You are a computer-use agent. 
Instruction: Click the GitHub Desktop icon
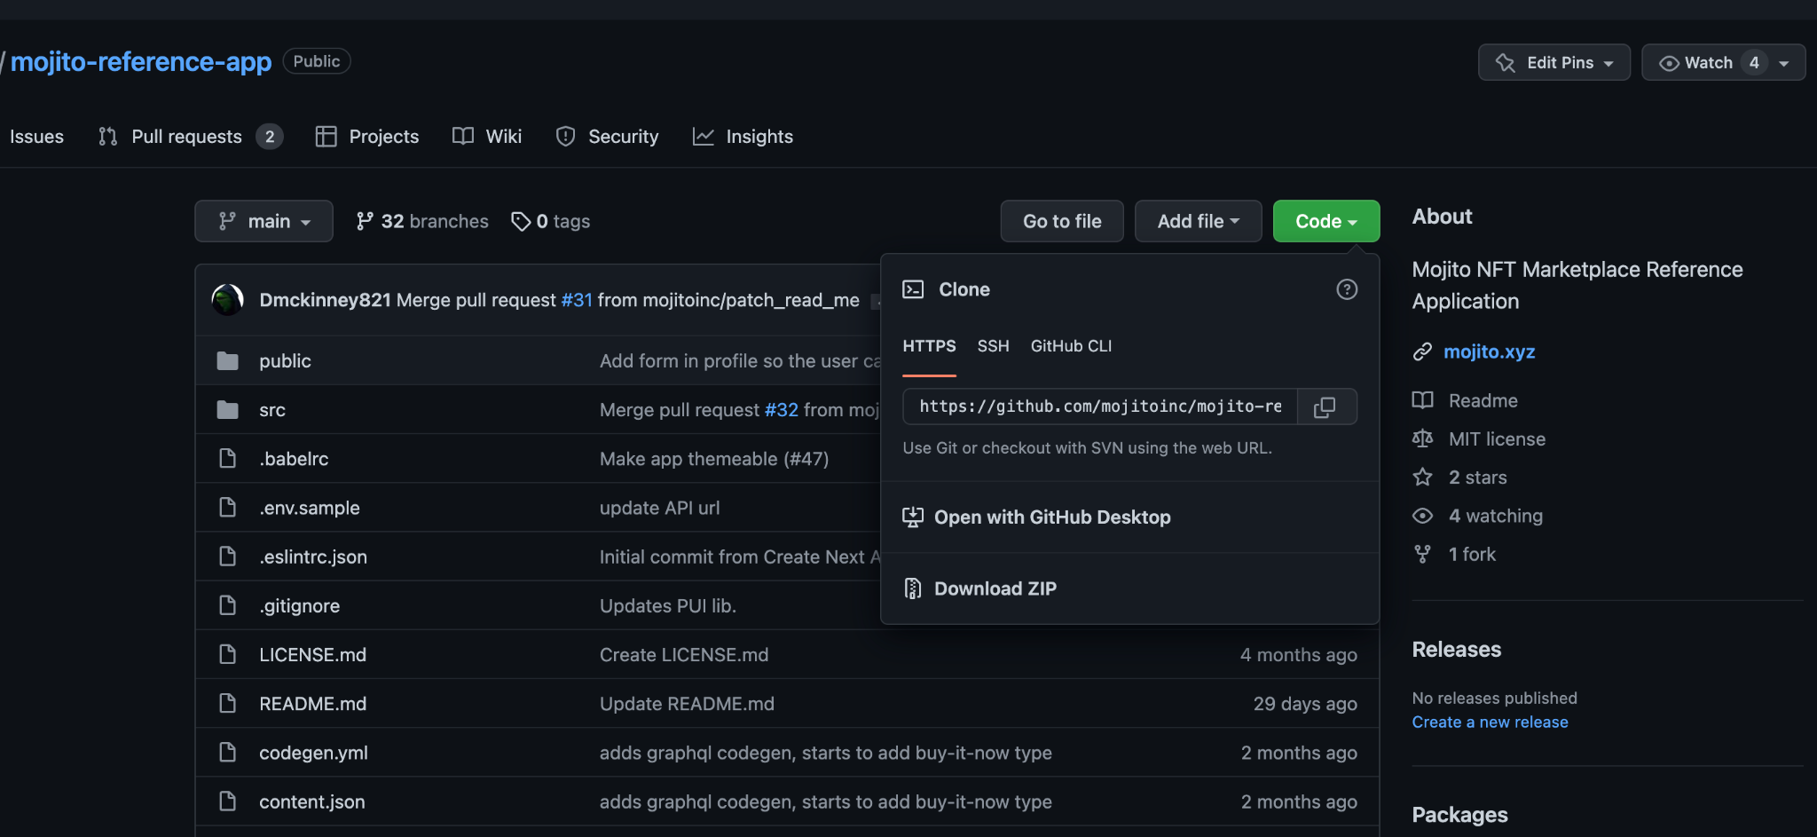click(913, 517)
